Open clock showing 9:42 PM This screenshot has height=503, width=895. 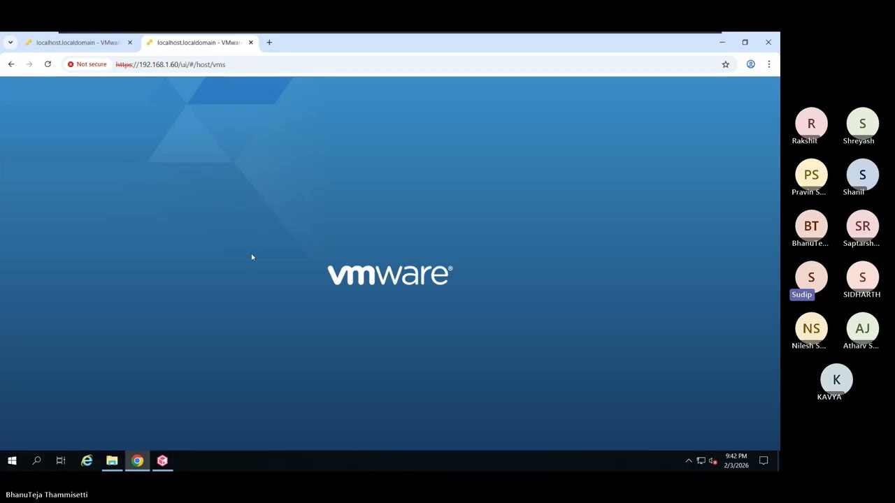736,460
